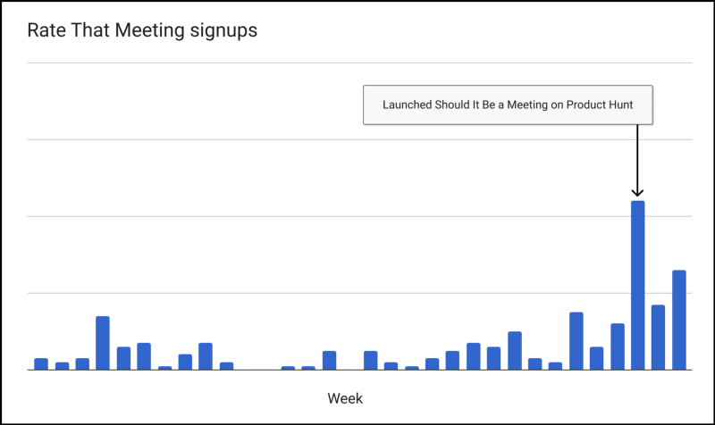Click the fifth bar from the right

point(597,358)
